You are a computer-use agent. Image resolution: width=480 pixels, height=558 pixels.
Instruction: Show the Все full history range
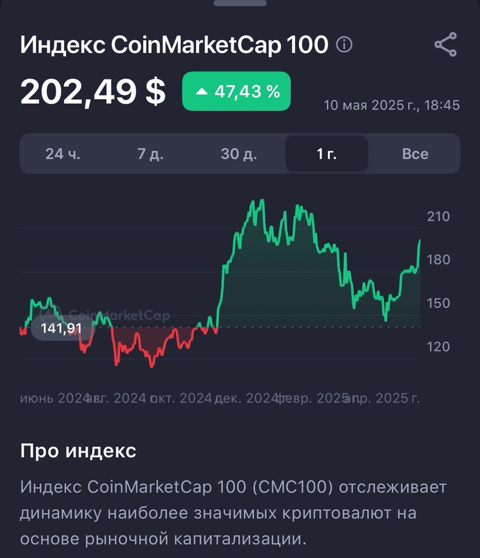[x=415, y=154]
